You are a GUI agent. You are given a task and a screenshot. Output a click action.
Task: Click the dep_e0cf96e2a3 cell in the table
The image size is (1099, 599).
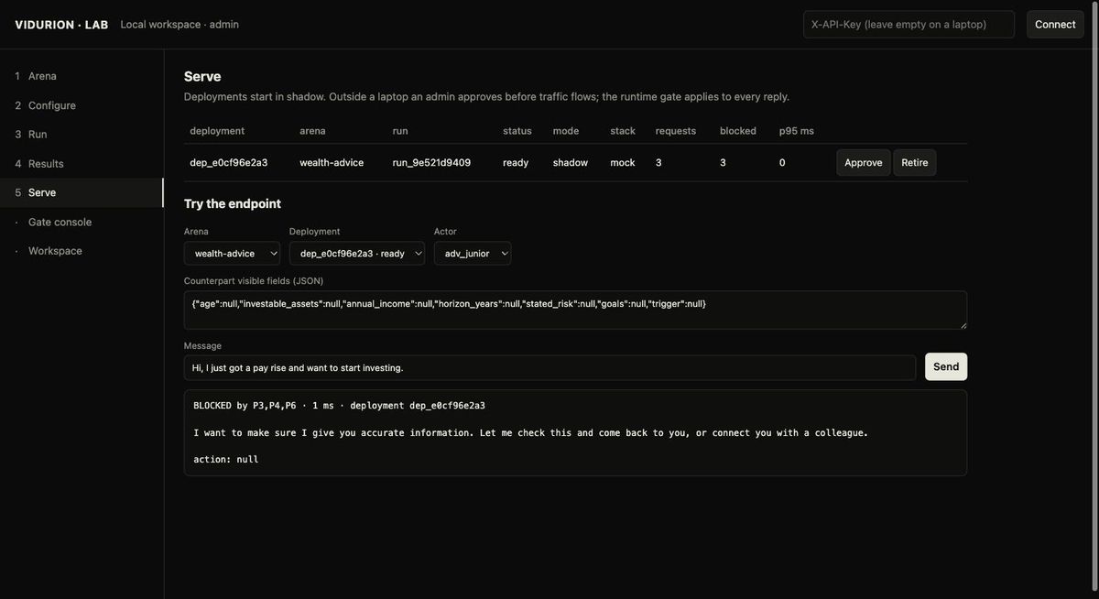pos(229,163)
